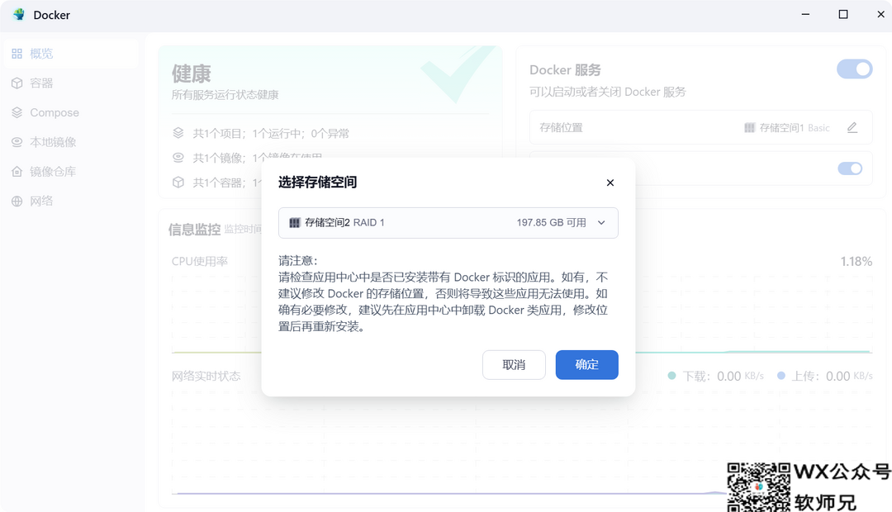Image resolution: width=892 pixels, height=512 pixels.
Task: Open the 容器 containers sidebar item
Action: (70, 83)
